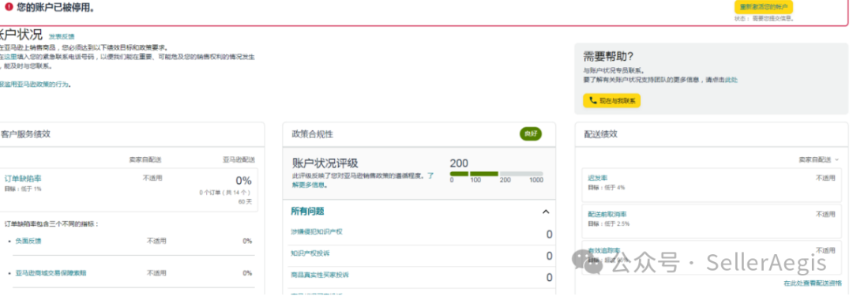Viewport: 853px width, 296px height.
Task: Open the 订单缺陷率 metric link
Action: pyautogui.click(x=22, y=178)
